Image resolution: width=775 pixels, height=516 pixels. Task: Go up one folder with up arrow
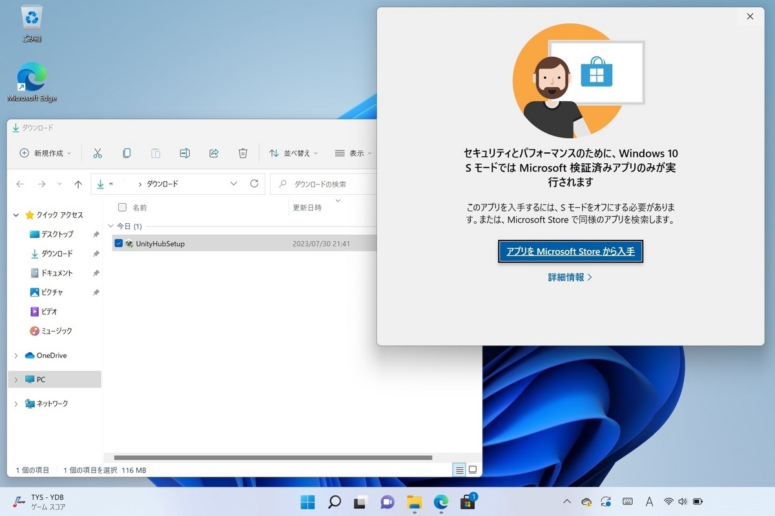pos(78,184)
